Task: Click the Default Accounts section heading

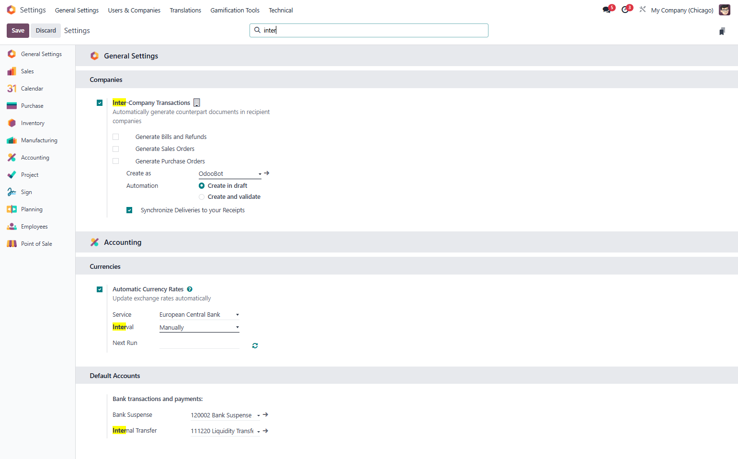Action: tap(115, 376)
